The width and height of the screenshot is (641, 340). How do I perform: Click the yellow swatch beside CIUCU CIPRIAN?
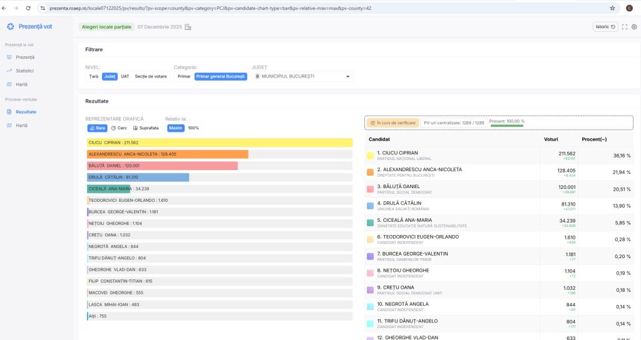pyautogui.click(x=371, y=155)
